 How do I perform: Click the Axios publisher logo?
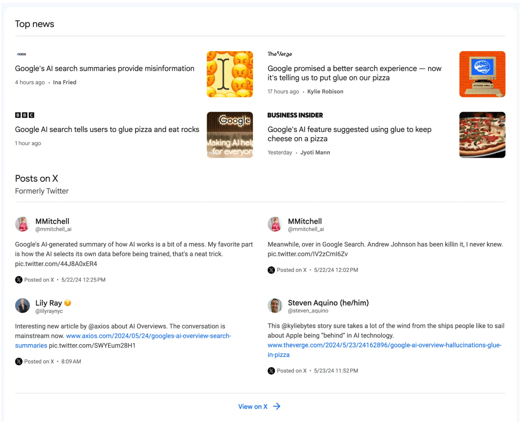click(x=21, y=54)
